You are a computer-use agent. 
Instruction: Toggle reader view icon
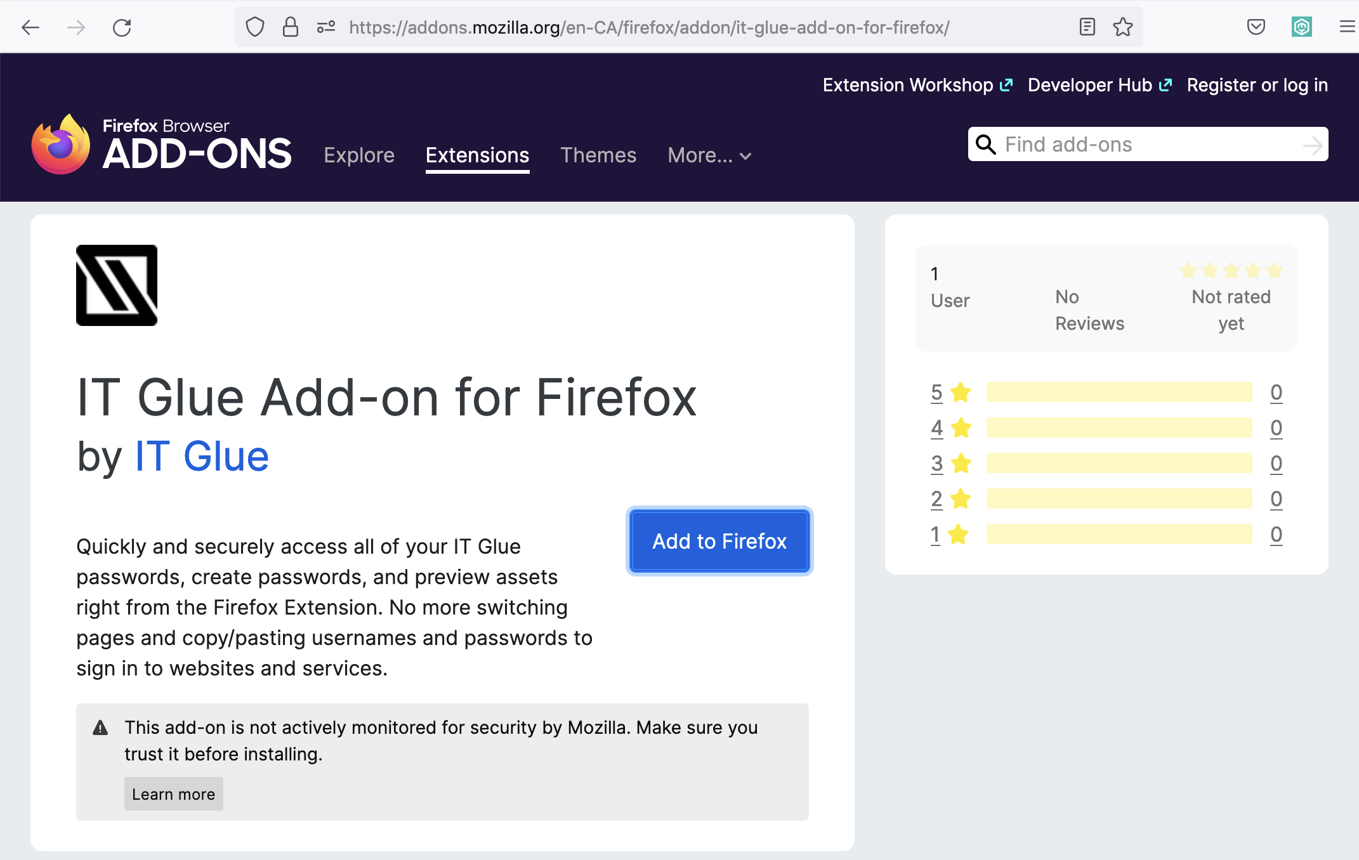1087,27
